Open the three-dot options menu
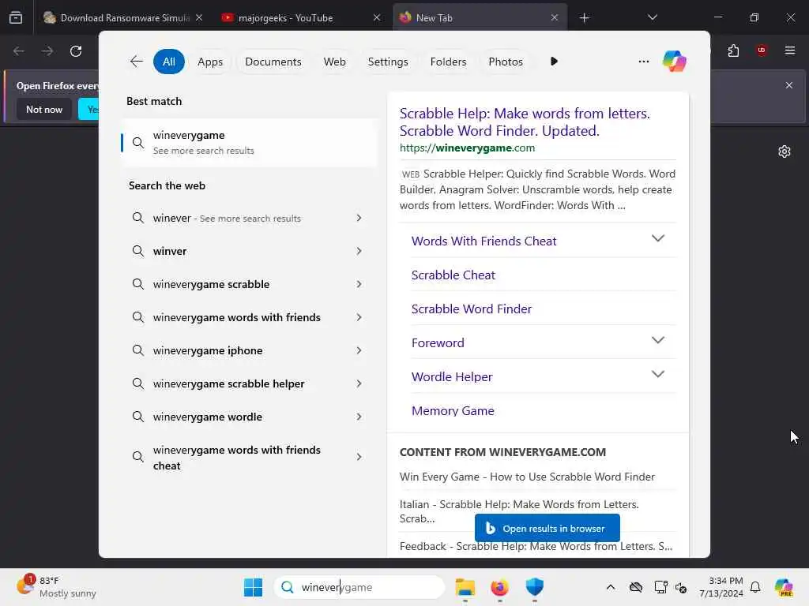 (x=643, y=62)
